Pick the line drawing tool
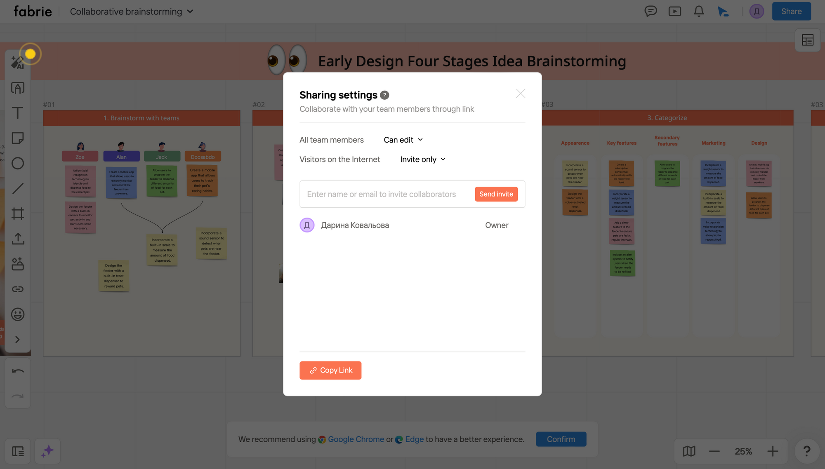Image resolution: width=825 pixels, height=469 pixels. 17,188
